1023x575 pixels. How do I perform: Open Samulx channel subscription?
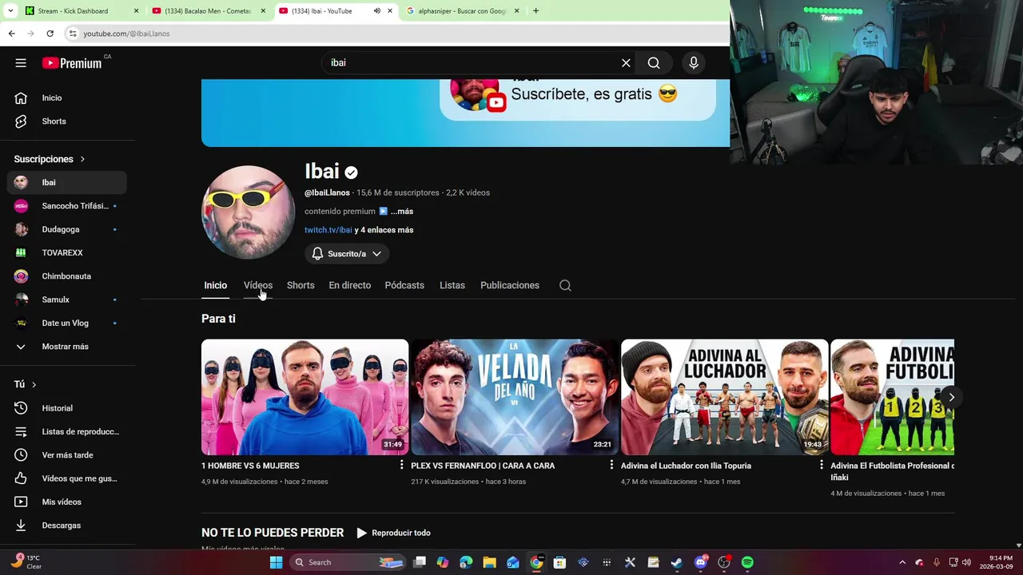67,299
